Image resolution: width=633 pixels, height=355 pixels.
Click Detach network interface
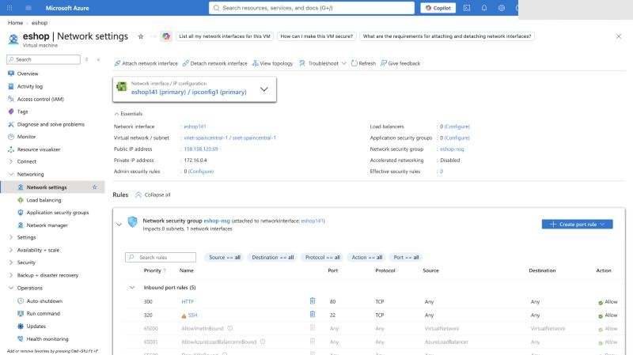point(214,63)
